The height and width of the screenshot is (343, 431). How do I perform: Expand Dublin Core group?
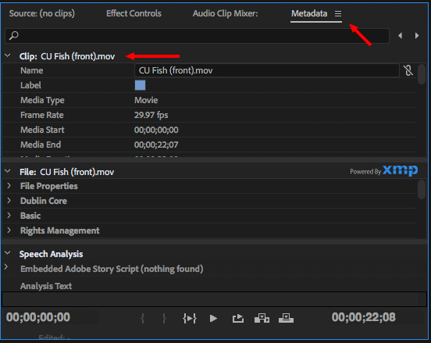(9, 201)
